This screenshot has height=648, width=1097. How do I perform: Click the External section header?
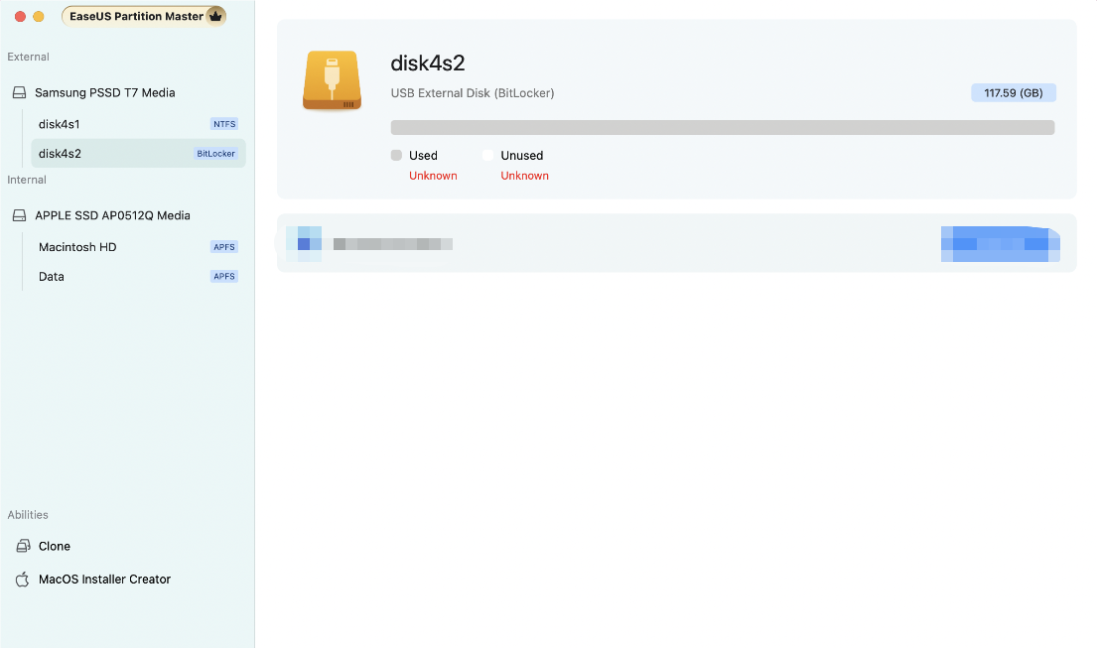[x=28, y=57]
